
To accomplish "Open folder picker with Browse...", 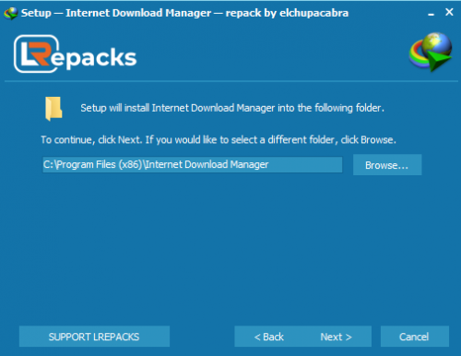I will [387, 165].
